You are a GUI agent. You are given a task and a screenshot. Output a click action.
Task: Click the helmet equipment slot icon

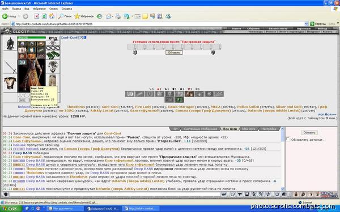(x=10, y=44)
